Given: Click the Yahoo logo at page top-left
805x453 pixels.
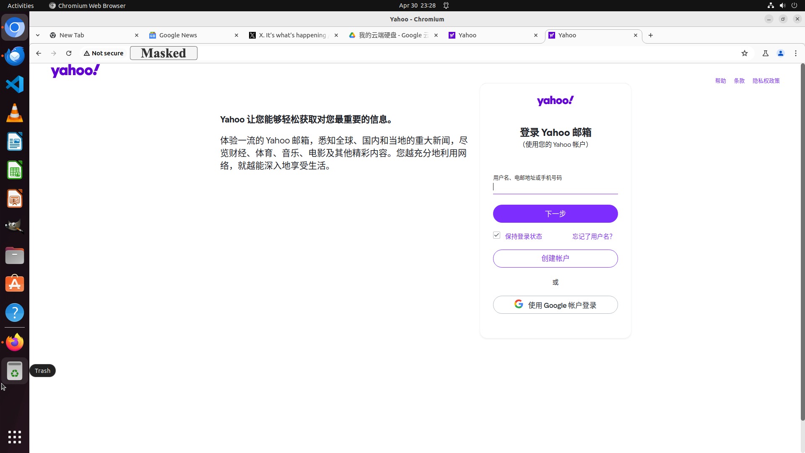Looking at the screenshot, I should point(75,71).
